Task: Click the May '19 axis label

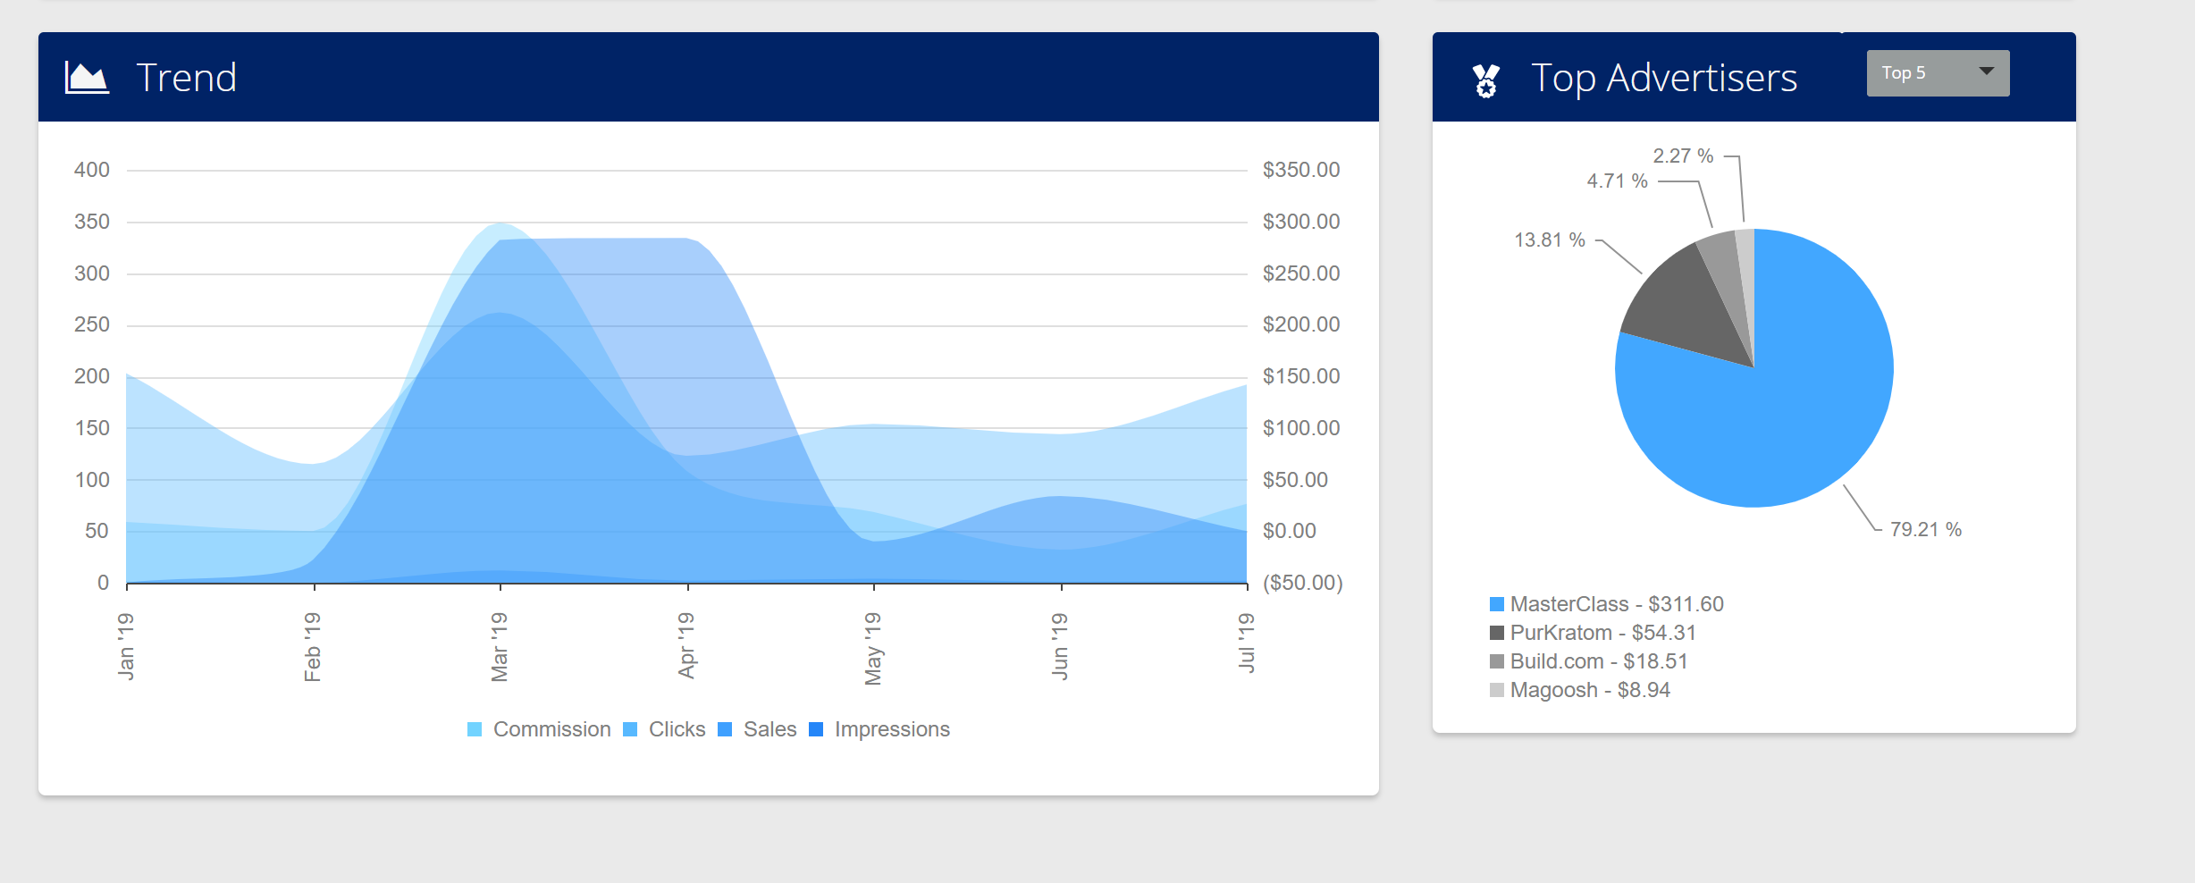Action: 873,648
